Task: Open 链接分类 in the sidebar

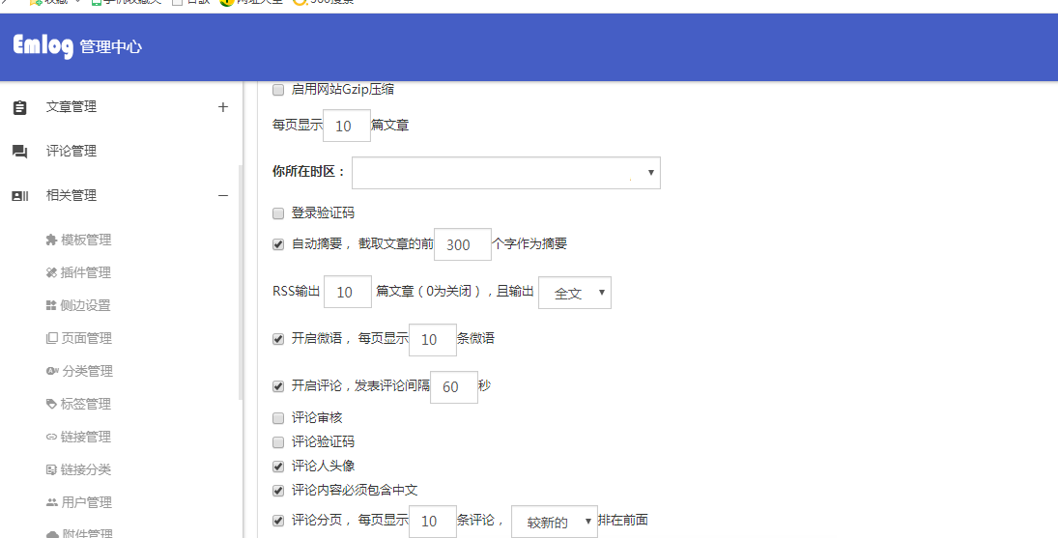Action: click(86, 470)
